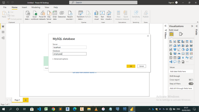Switch to the Modeling tab
Viewport: 199px width, 112px height.
pos(36,7)
